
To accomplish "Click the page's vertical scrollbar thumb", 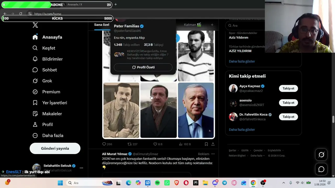I will (333, 119).
